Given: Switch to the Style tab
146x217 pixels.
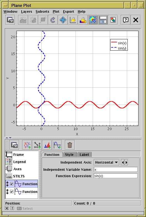Looking at the screenshot, I should pyautogui.click(x=69, y=154).
